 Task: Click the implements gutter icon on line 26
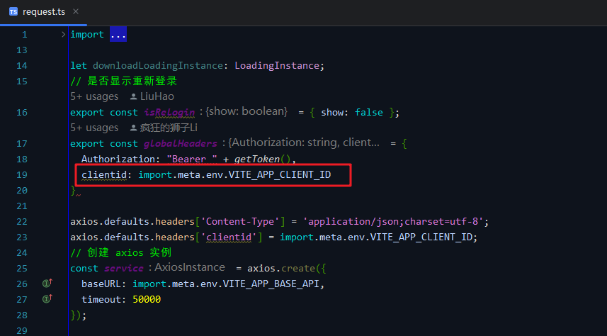tap(47, 284)
